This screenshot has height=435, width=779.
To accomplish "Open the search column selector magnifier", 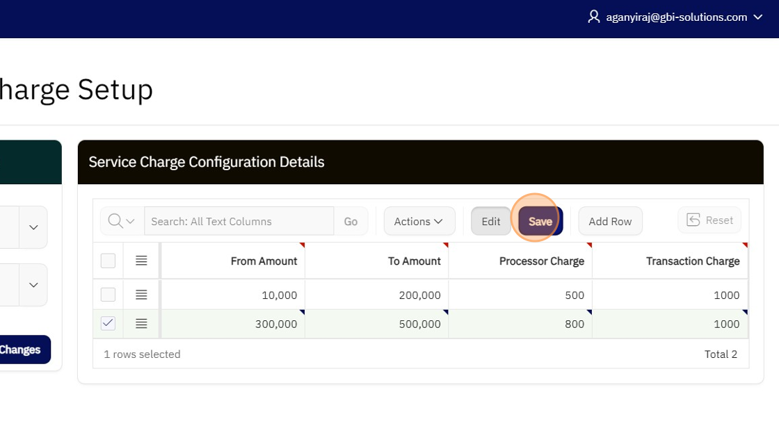I will pos(122,221).
